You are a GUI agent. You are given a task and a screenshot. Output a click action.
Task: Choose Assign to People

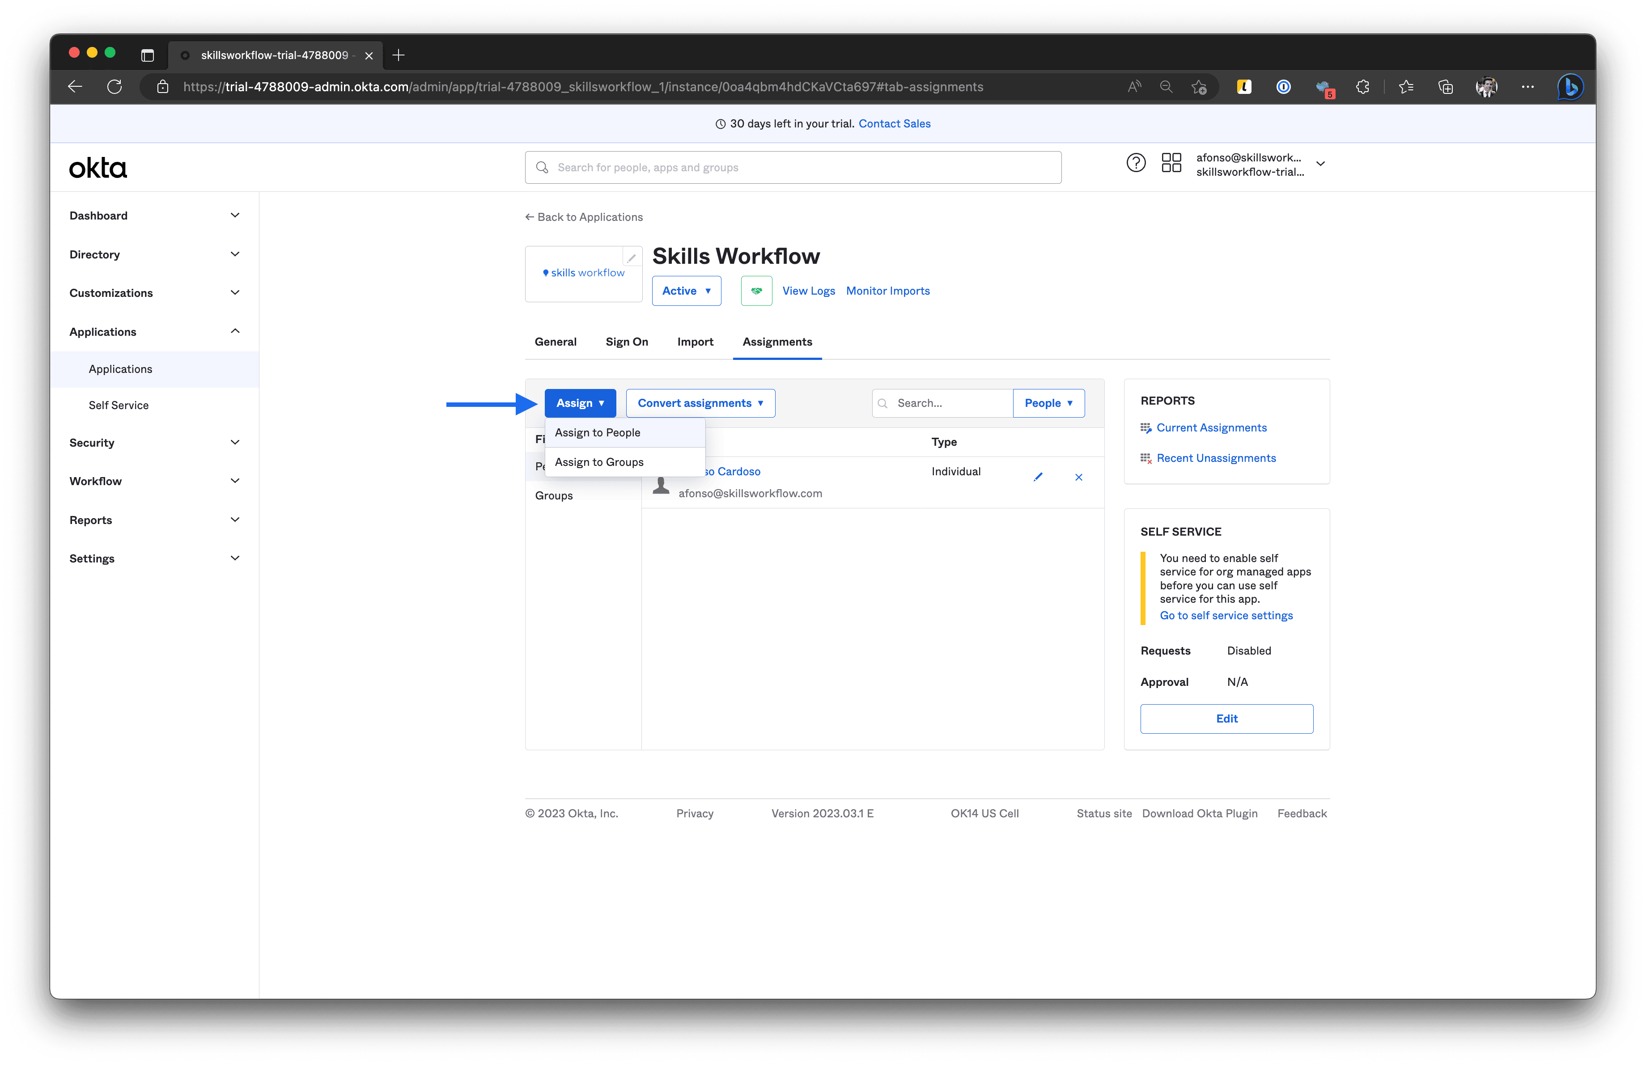pyautogui.click(x=625, y=433)
